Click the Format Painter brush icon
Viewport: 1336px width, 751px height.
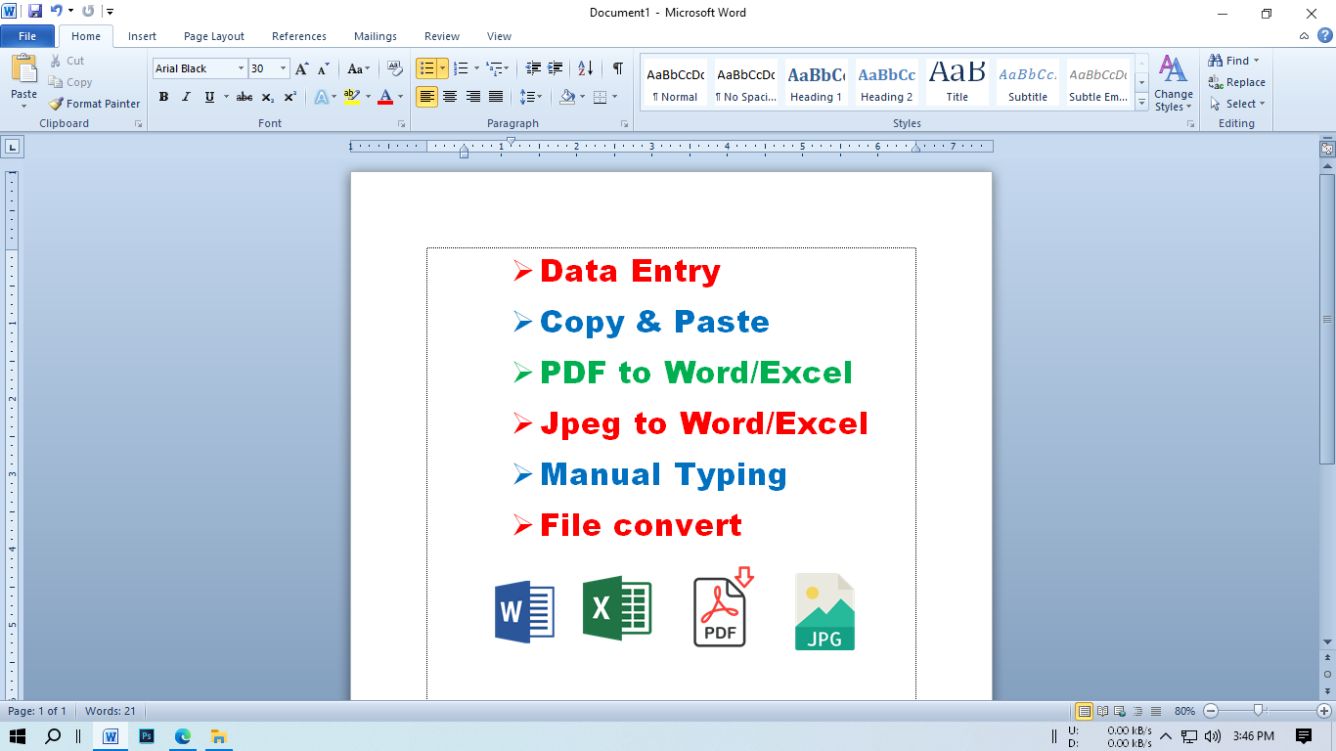tap(57, 104)
